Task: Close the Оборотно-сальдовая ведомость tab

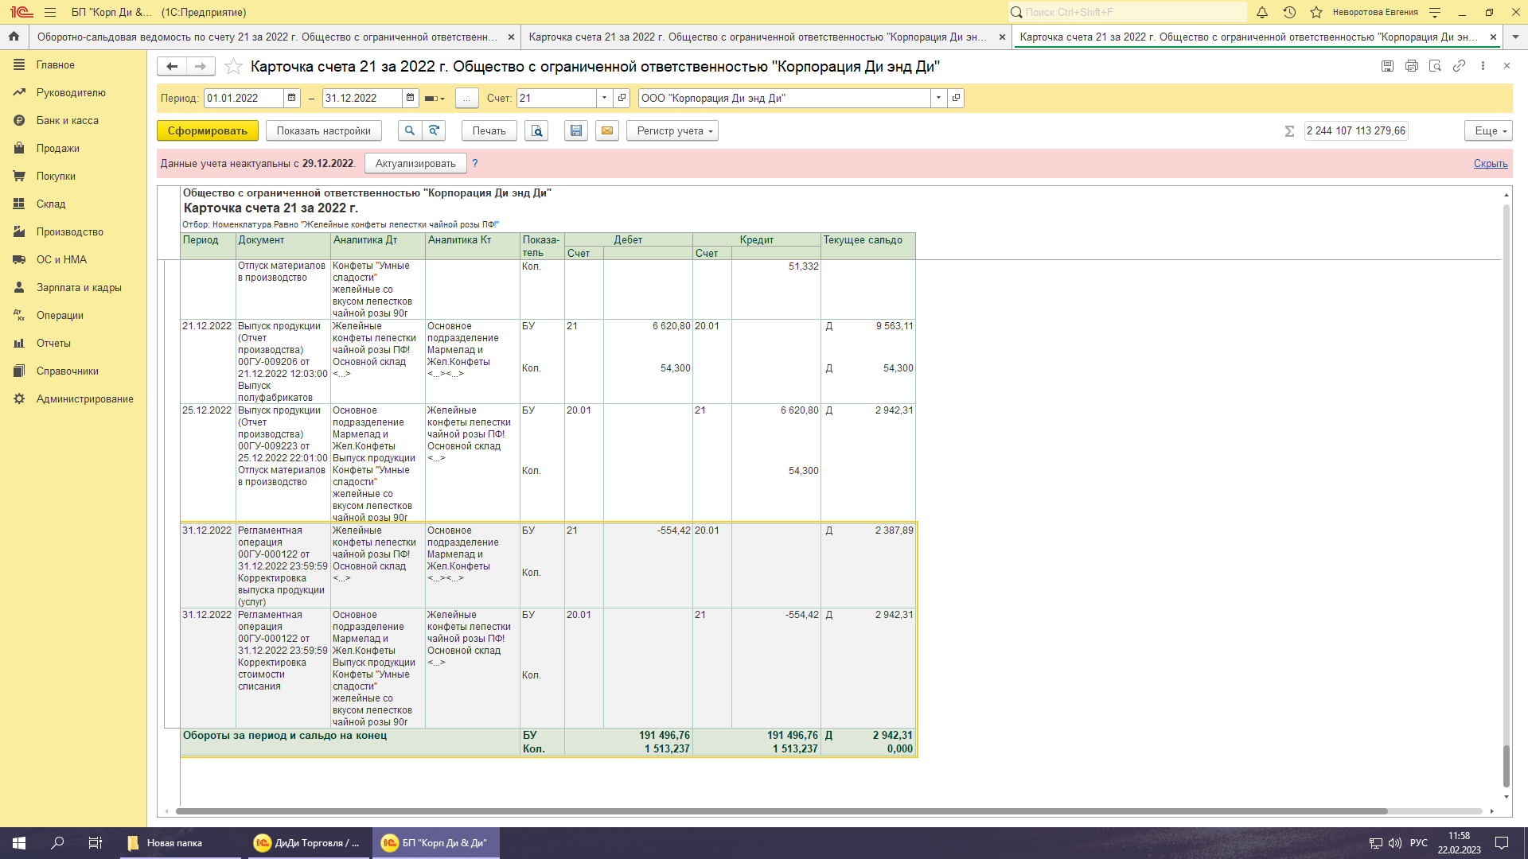Action: (511, 37)
